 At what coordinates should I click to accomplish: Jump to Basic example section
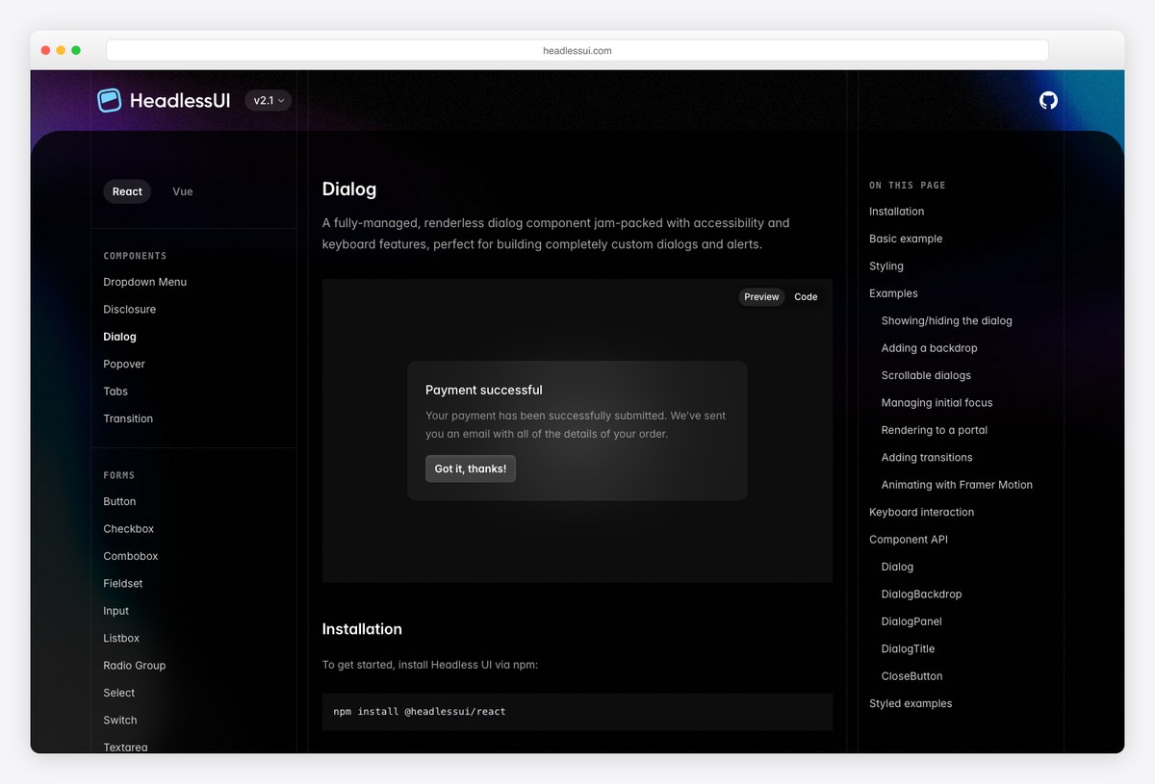pos(906,239)
